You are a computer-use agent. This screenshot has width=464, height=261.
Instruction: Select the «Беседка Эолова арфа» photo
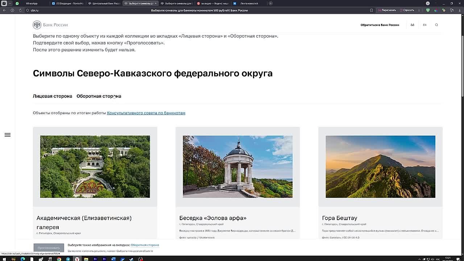tap(237, 167)
